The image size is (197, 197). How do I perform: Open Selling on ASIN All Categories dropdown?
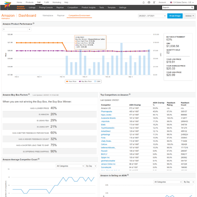pyautogui.click(x=168, y=182)
